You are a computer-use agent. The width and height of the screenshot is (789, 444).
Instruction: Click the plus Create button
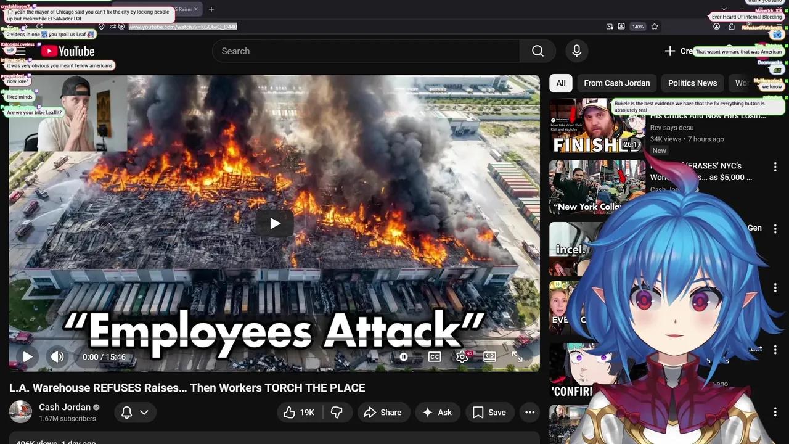pos(678,51)
